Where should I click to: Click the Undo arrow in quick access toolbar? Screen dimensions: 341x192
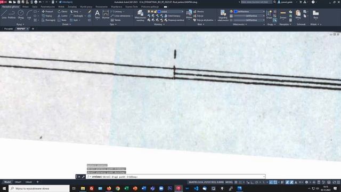click(x=40, y=2)
